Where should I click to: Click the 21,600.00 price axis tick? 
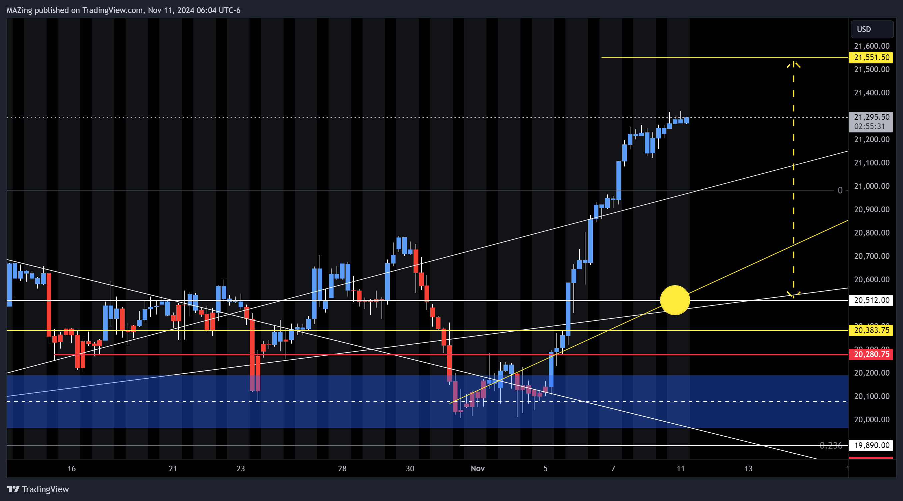[x=871, y=46]
